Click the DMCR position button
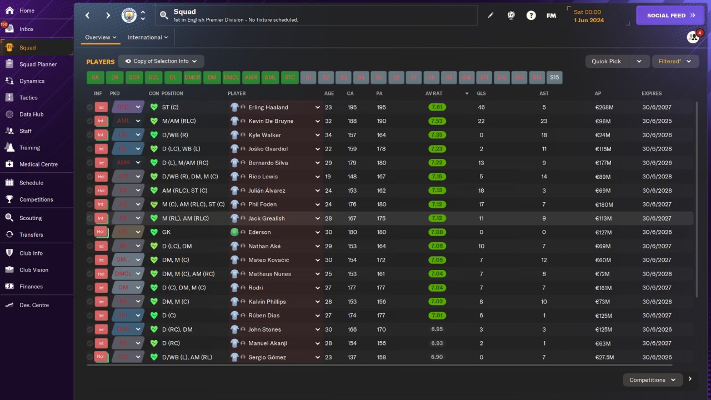Screen dimensions: 711x400 193,78
